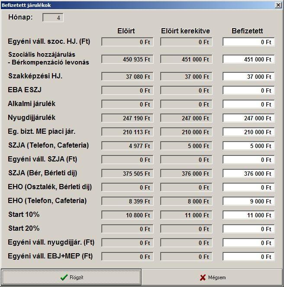Click Előírt value 8 399 Ft
This screenshot has width=284, height=287.
(x=127, y=201)
